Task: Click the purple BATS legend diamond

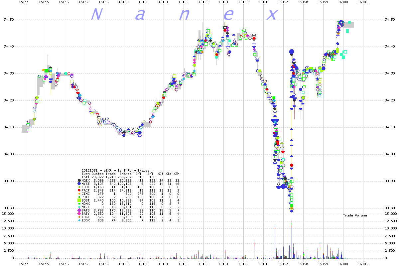Action: (x=79, y=210)
